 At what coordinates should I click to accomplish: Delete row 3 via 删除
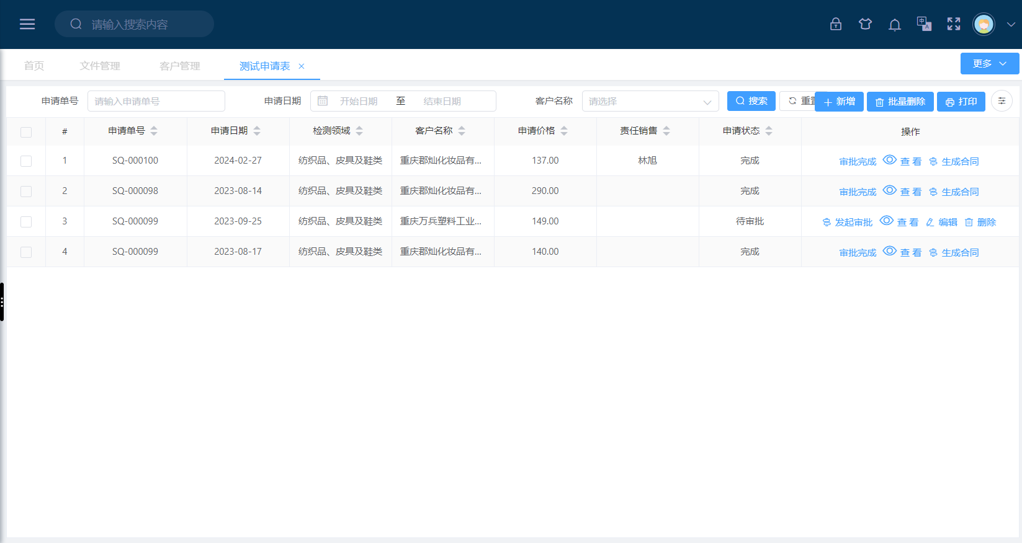(x=980, y=222)
